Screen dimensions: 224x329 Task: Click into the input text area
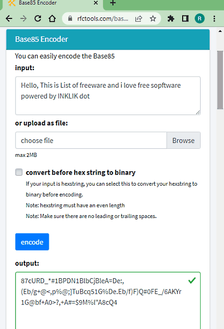coord(108,96)
